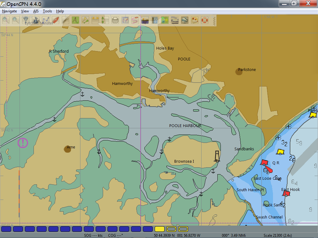Expand the Help menu

(60, 11)
